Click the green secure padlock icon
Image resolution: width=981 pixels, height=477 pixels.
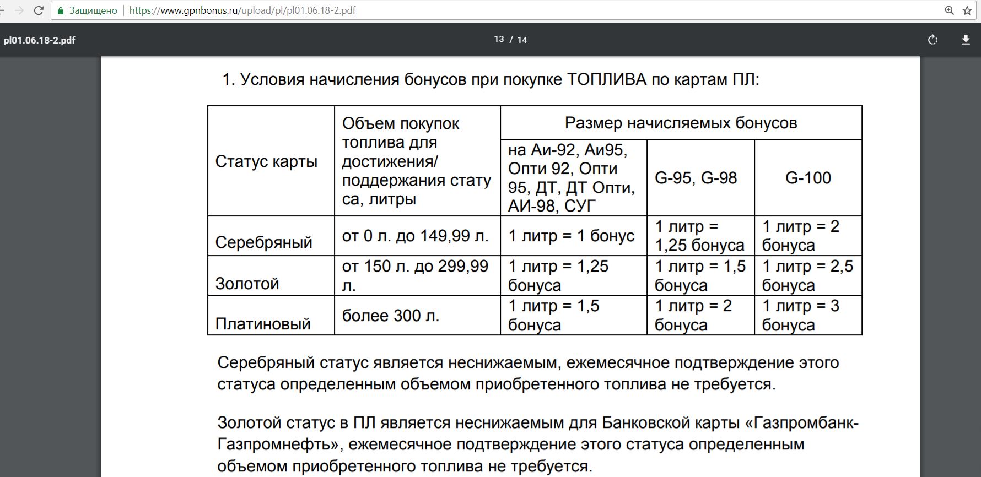[x=61, y=10]
